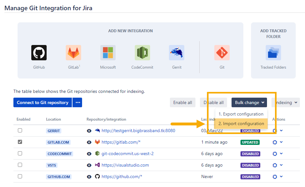Select the GitLab integration icon
The height and width of the screenshot is (187, 305).
(x=73, y=53)
